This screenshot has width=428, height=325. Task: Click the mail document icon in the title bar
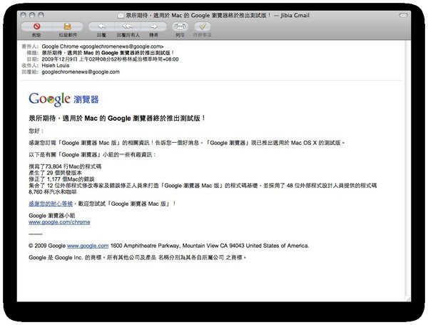point(121,16)
